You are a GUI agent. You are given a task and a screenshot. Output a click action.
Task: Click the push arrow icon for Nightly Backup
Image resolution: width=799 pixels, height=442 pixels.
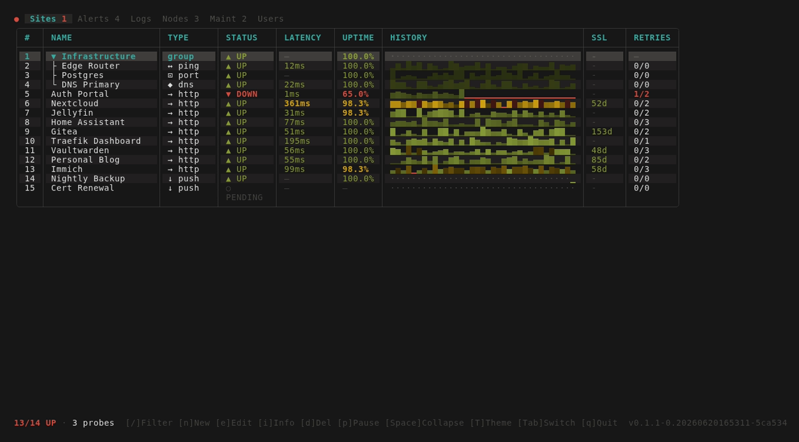(x=170, y=178)
